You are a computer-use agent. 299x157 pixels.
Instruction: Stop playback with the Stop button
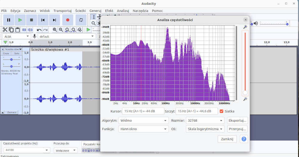click(31, 20)
